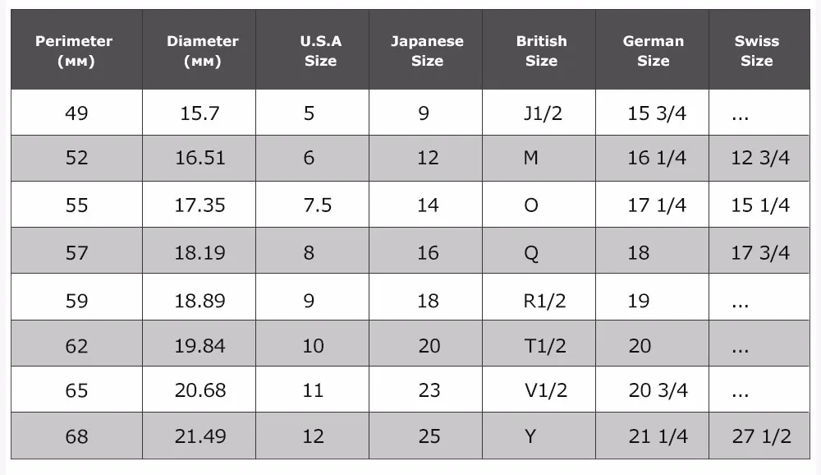The width and height of the screenshot is (821, 475).
Task: Click German size 20 3/4 cell
Action: pos(653,390)
